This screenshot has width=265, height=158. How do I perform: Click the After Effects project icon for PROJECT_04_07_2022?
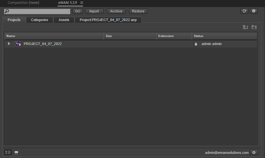[18, 43]
